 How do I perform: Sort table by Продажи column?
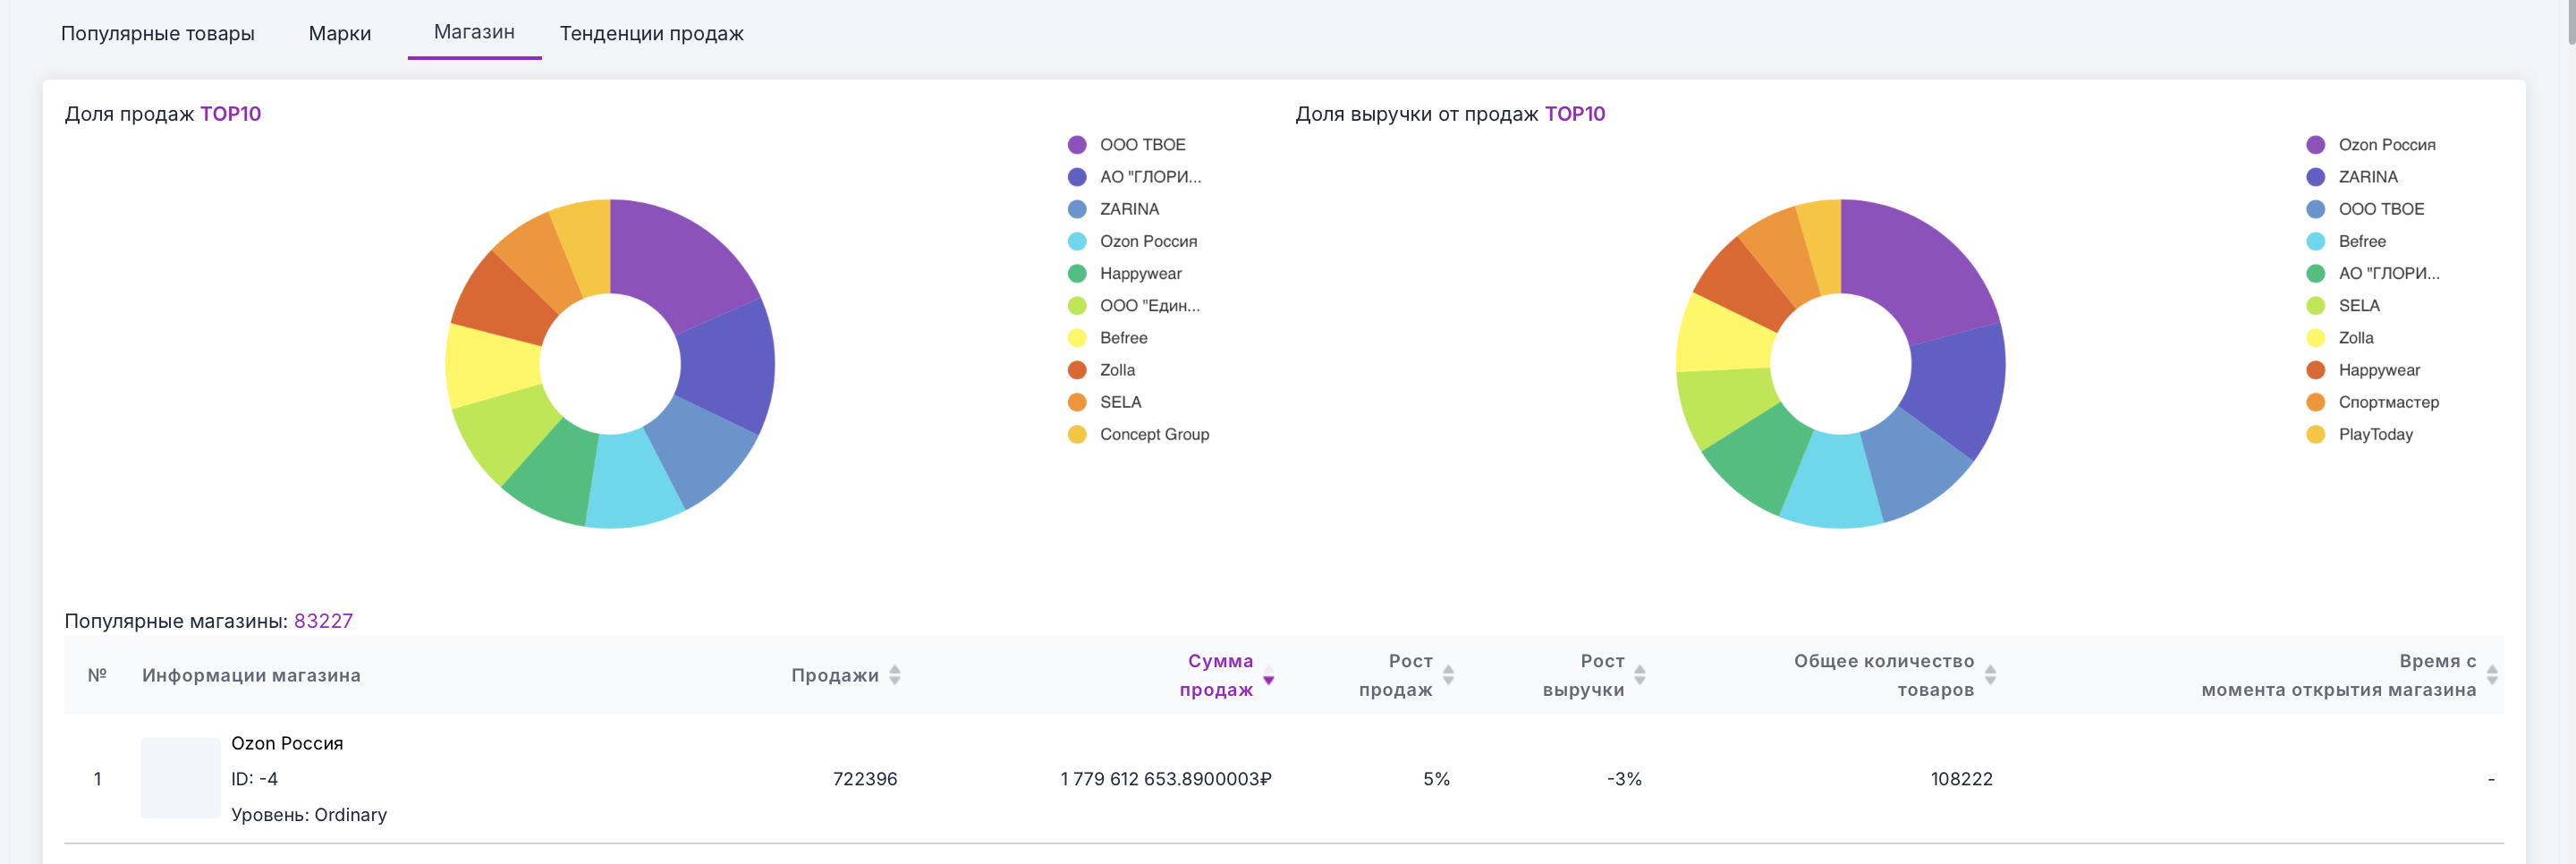[846, 675]
